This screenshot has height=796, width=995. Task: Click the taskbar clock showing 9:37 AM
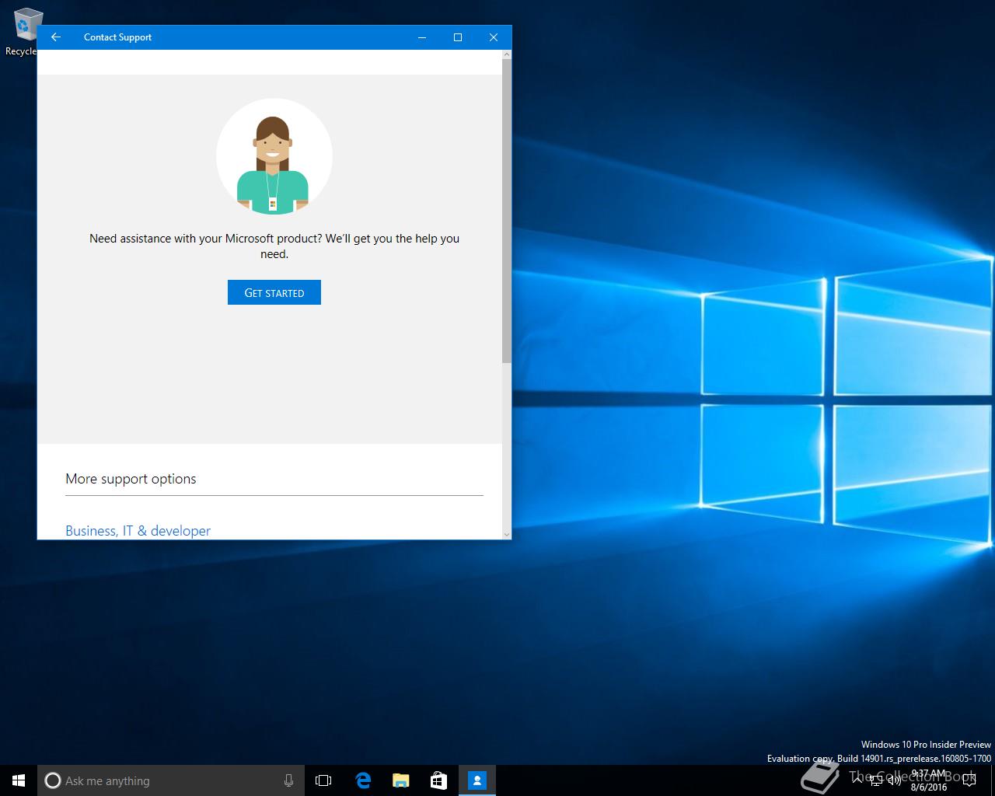click(x=929, y=780)
